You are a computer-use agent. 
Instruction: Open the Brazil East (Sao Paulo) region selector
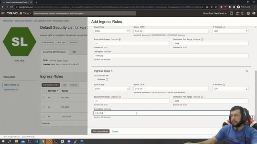coord(215,13)
